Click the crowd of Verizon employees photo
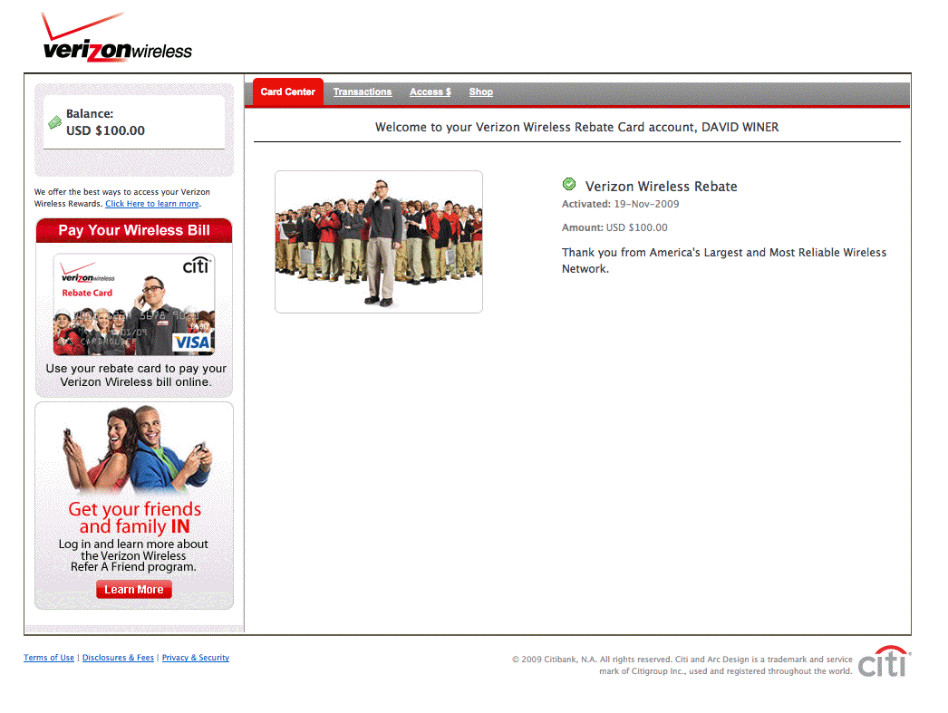 click(x=379, y=242)
